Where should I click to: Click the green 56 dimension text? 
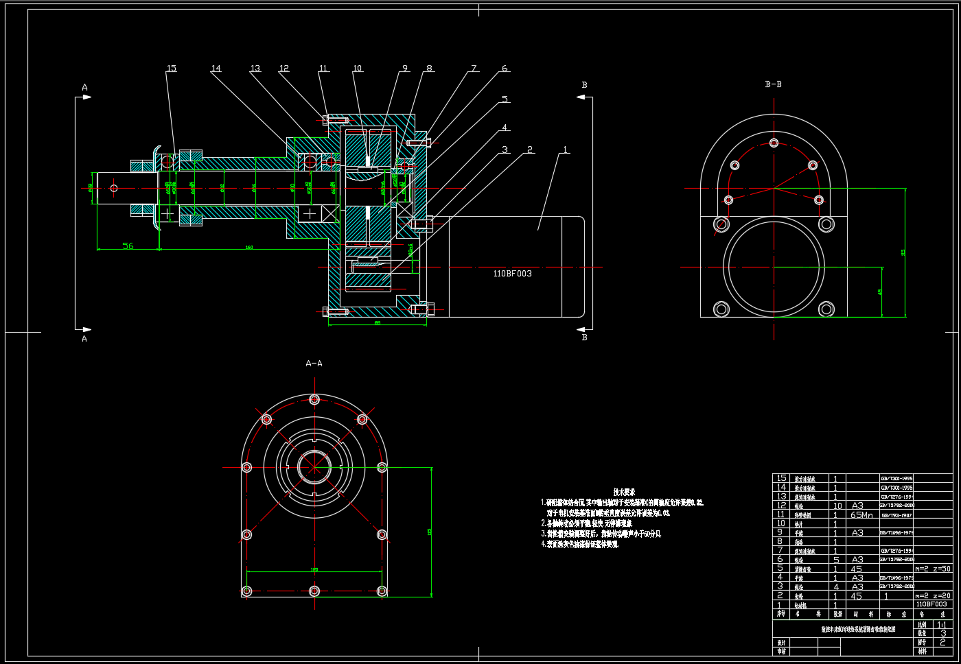point(128,246)
